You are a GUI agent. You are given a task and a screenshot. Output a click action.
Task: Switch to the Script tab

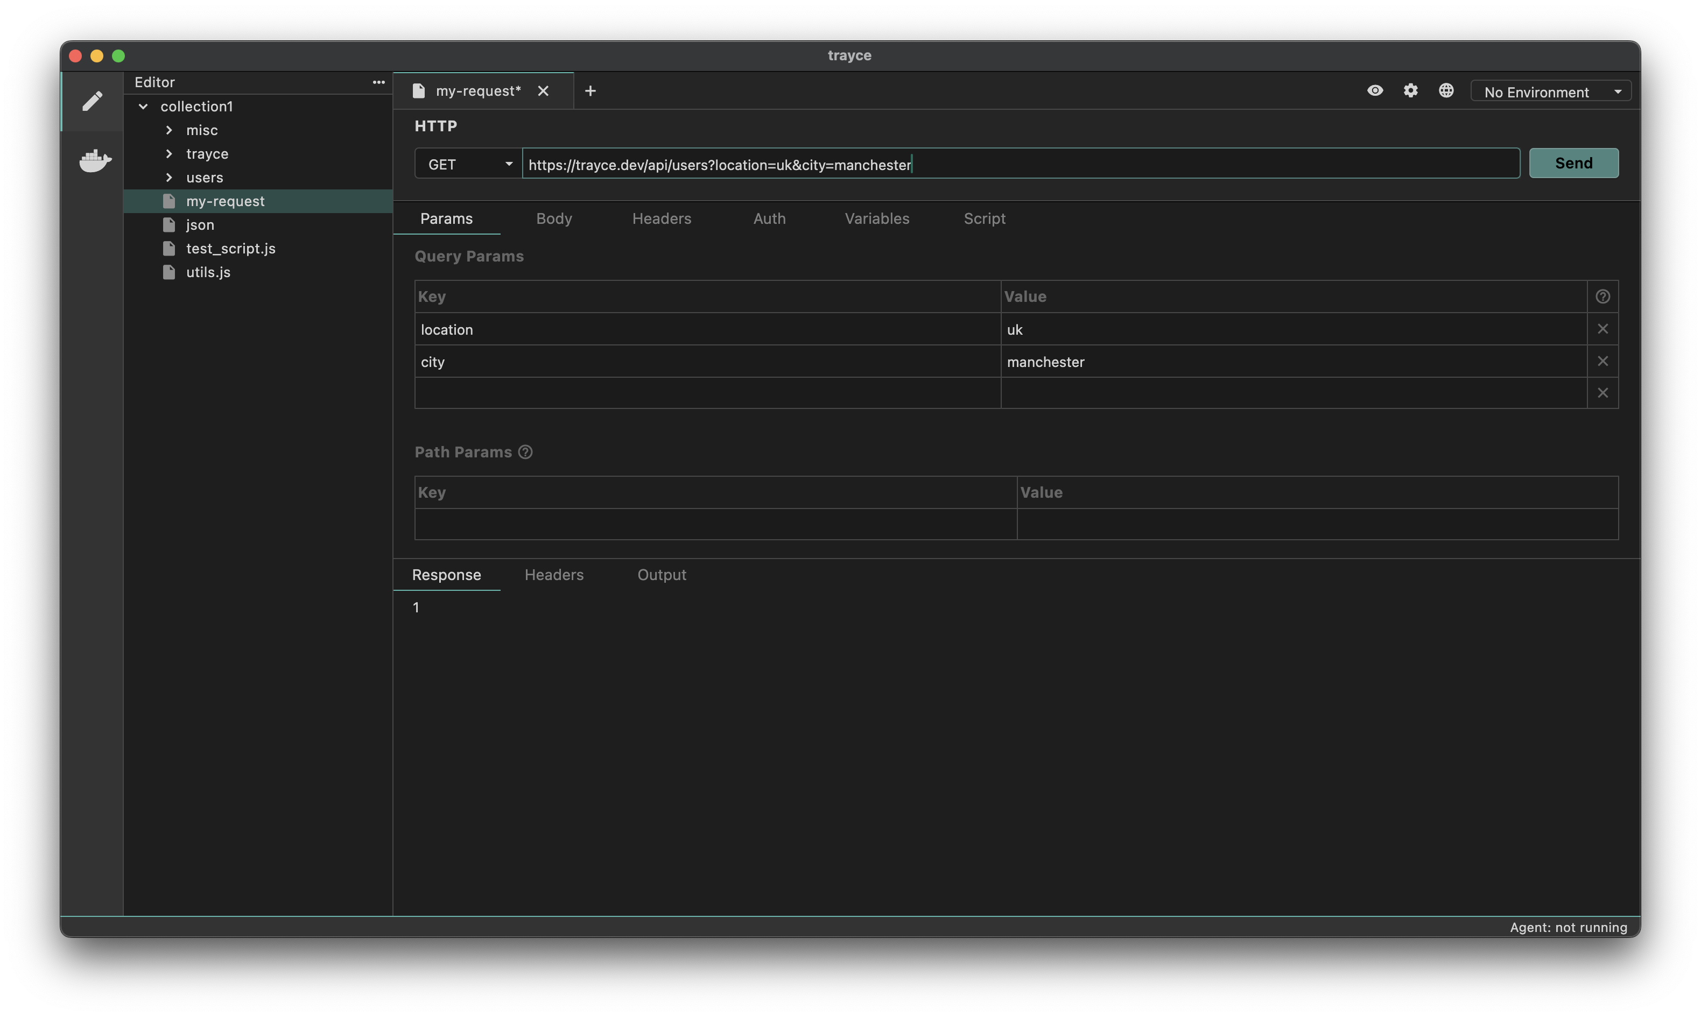point(984,218)
